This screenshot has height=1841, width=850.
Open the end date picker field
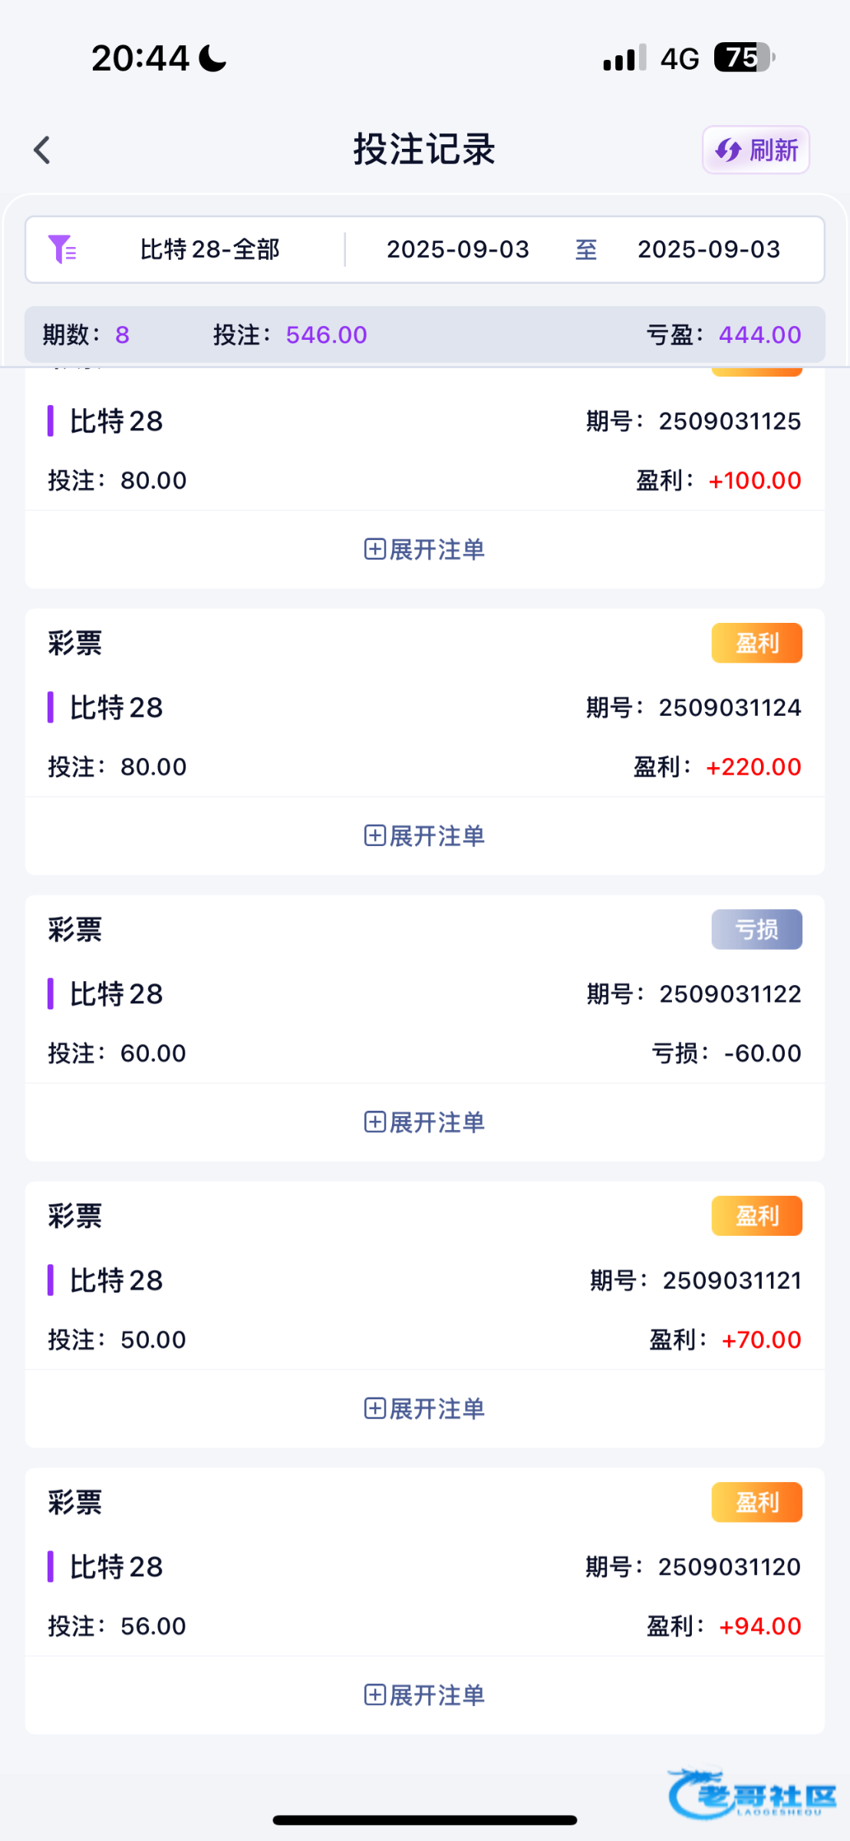coord(709,249)
